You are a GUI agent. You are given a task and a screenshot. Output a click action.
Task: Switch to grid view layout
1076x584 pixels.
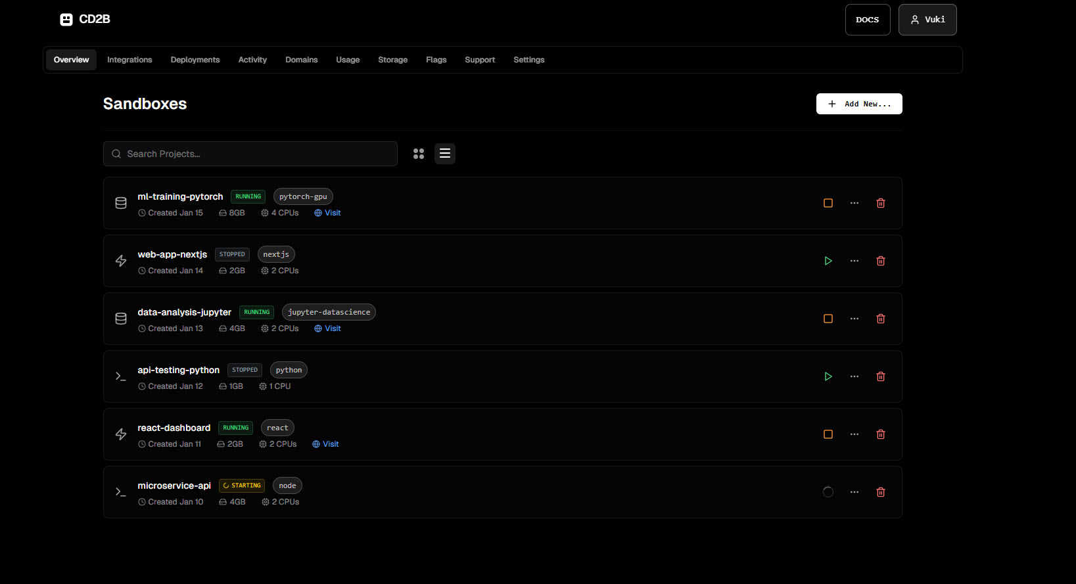point(419,154)
